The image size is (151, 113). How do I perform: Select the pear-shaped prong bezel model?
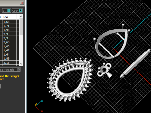point(112,42)
